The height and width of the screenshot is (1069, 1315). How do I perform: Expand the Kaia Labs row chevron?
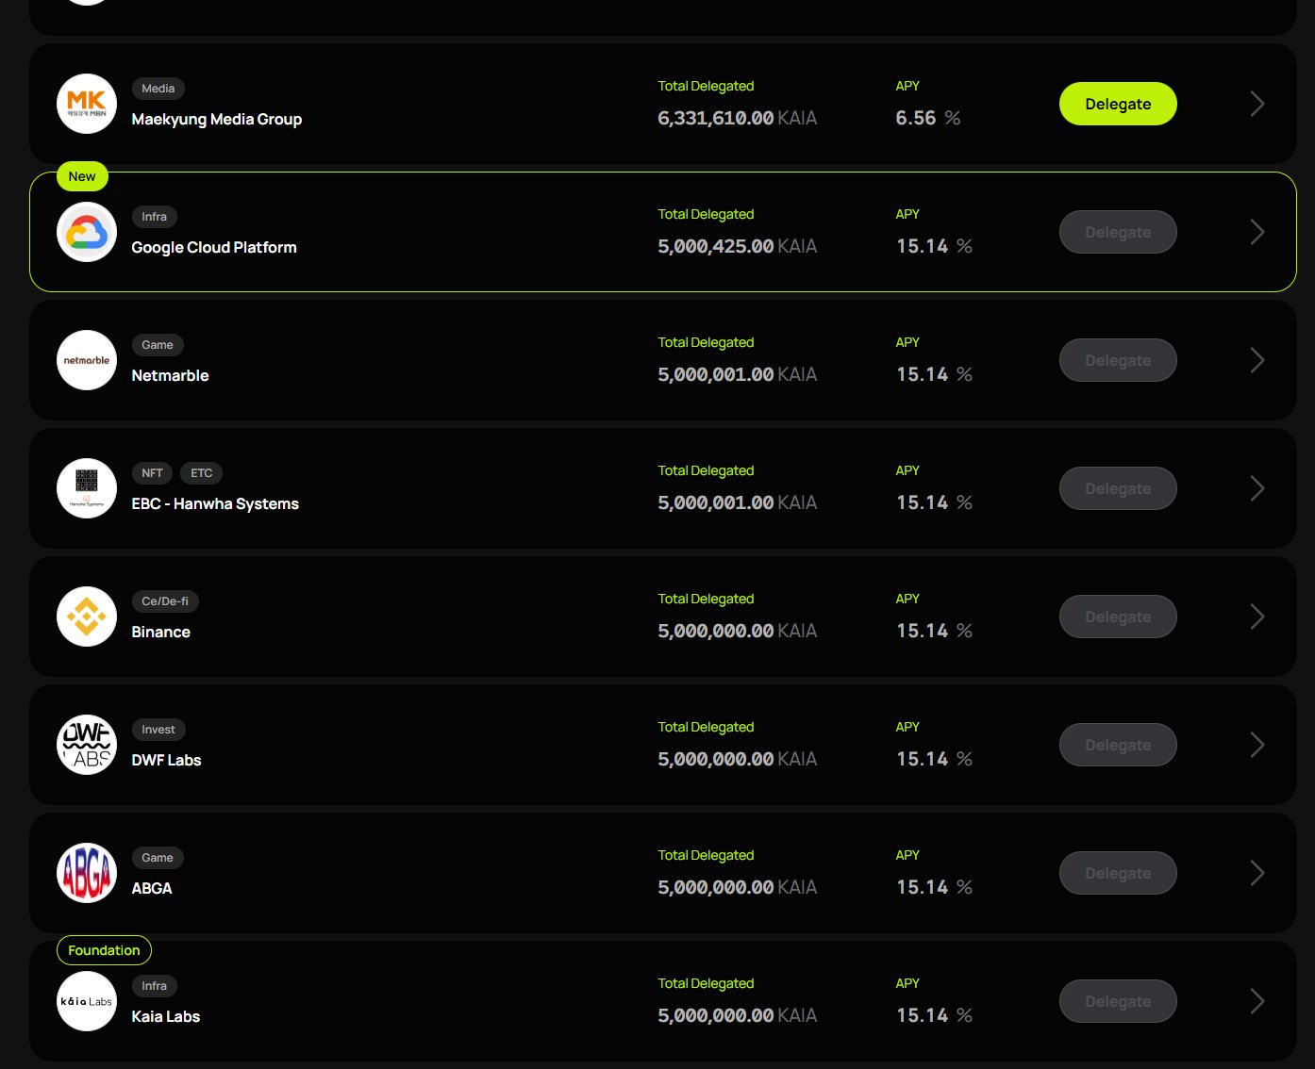pos(1257,1001)
